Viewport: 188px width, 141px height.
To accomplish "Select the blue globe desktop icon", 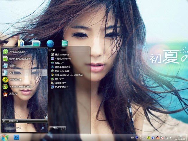I will pyautogui.click(x=50, y=43).
